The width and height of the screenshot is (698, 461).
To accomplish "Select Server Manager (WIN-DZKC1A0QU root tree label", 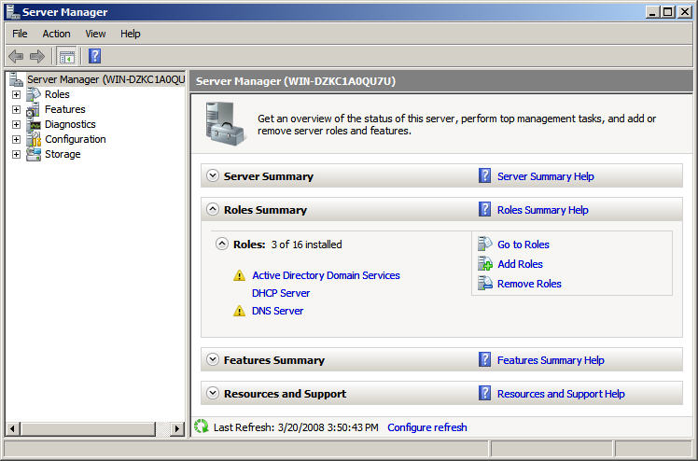I will tap(106, 79).
